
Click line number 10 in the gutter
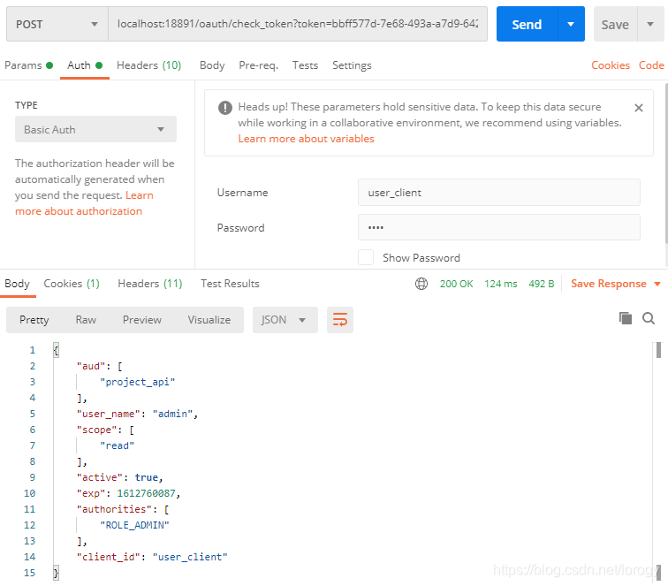tap(29, 493)
